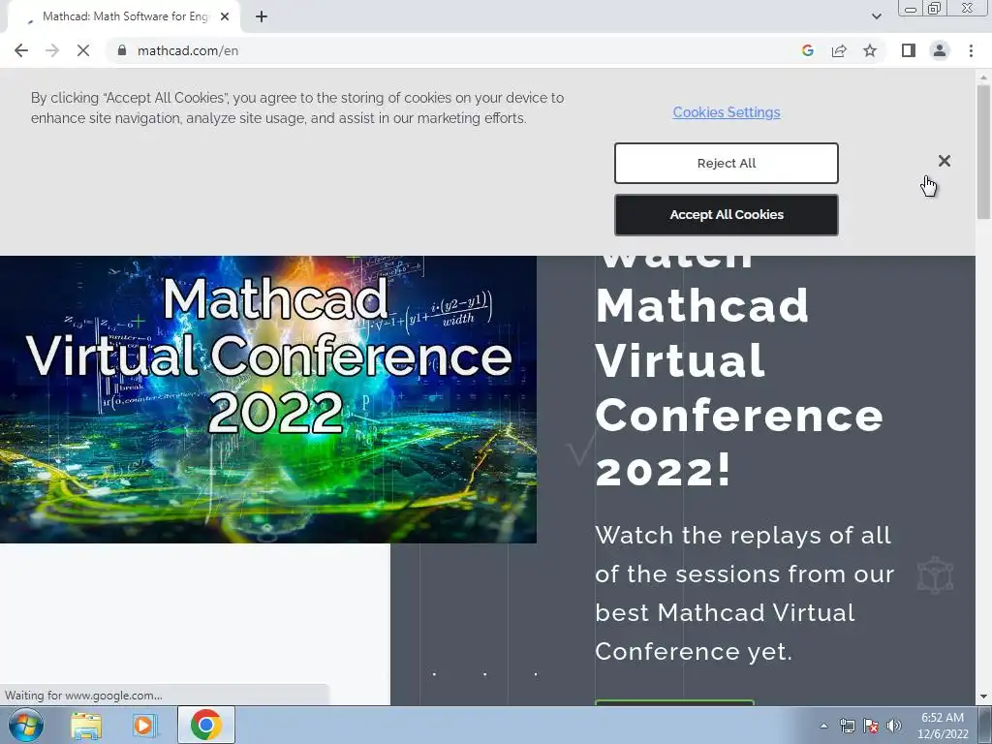Click the Google search icon in address bar
The height and width of the screenshot is (744, 992).
807,50
